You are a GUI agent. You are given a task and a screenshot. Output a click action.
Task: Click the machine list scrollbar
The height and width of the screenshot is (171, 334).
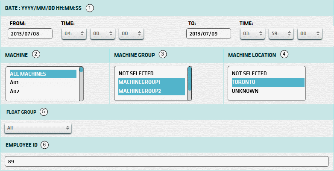(81, 83)
